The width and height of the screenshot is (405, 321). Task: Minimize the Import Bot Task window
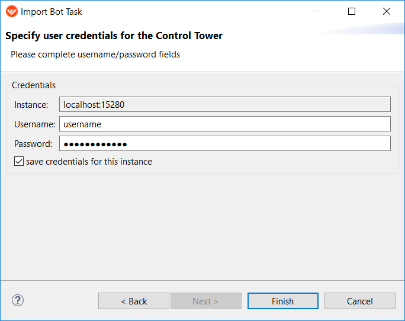pos(317,11)
